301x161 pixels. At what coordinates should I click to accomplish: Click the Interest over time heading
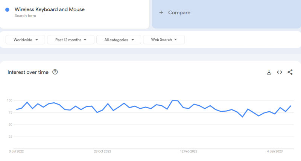28,72
